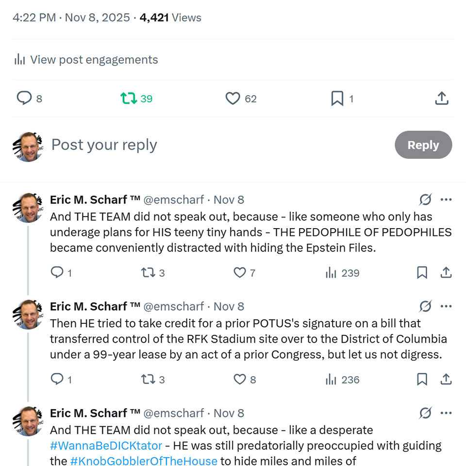
Task: Open the Grok icon on Epstein Files reply
Action: pos(425,200)
